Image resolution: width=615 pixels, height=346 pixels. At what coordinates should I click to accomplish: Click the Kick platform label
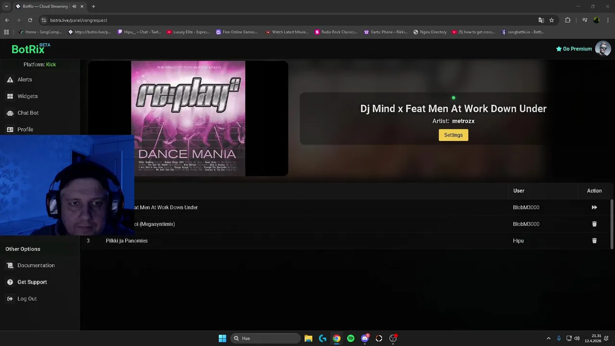click(51, 64)
